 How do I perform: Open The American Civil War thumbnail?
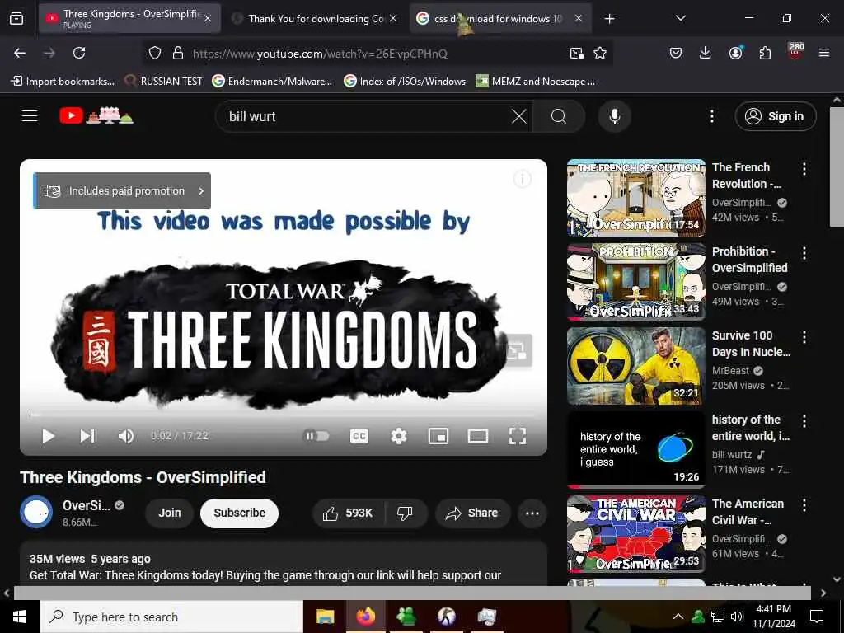point(636,534)
